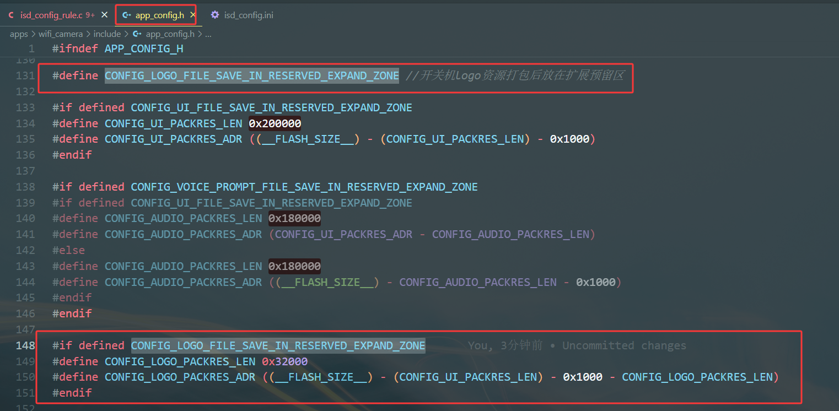Select the apps breadcrumb segment
This screenshot has height=411, width=839.
click(19, 34)
